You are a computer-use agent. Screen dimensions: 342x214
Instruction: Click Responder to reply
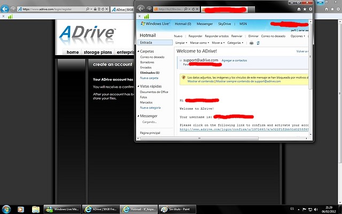click(x=195, y=36)
